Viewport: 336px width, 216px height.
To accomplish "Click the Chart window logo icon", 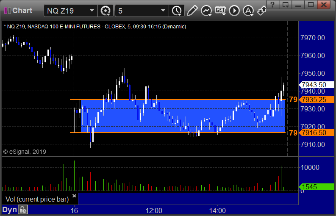I will (x=8, y=11).
